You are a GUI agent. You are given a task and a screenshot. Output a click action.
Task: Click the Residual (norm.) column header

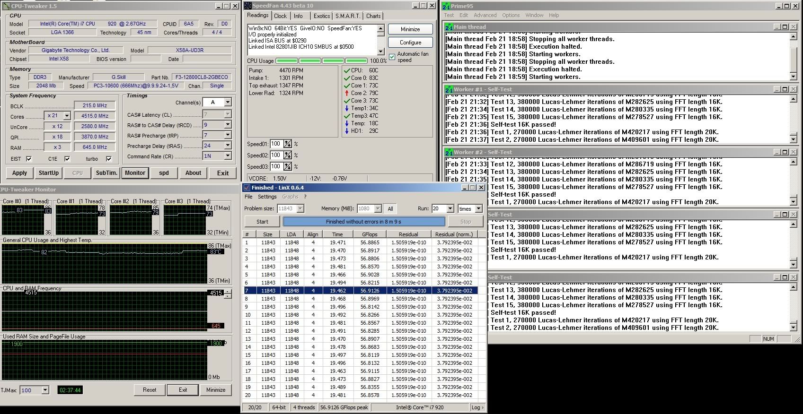click(454, 234)
